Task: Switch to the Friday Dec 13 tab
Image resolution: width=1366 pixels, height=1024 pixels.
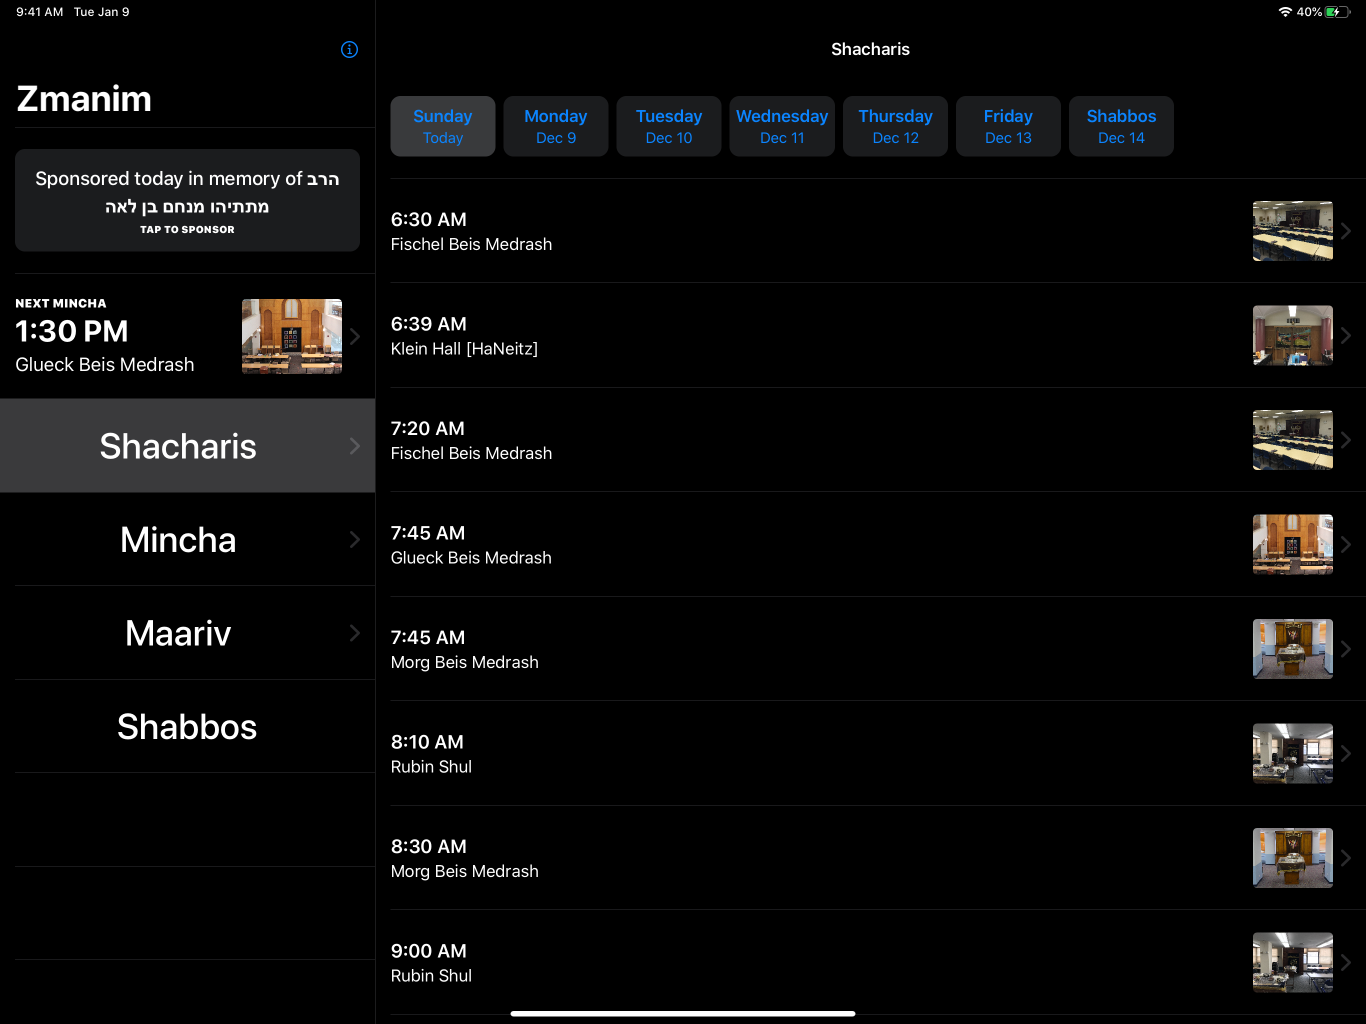Action: point(1008,126)
